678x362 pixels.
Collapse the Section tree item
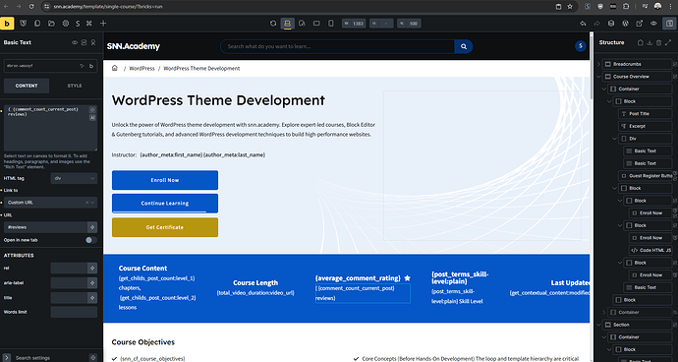[598, 325]
